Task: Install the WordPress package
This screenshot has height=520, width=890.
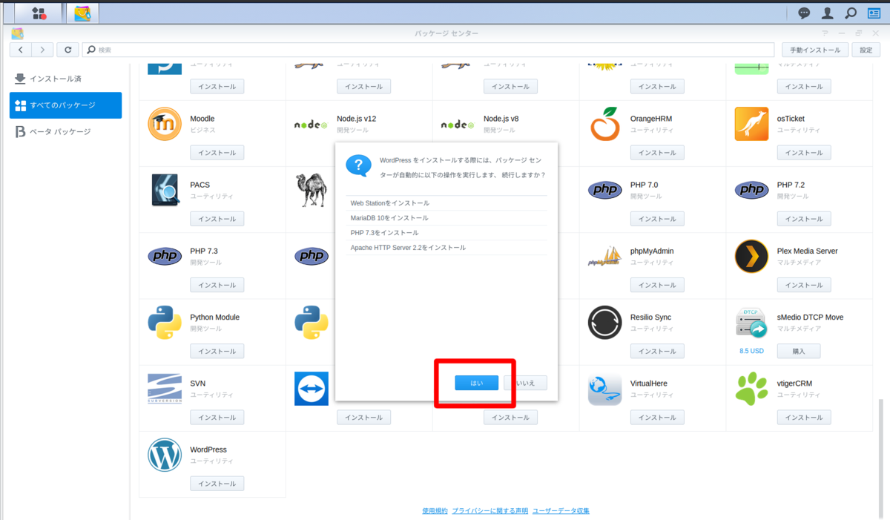Action: [217, 484]
